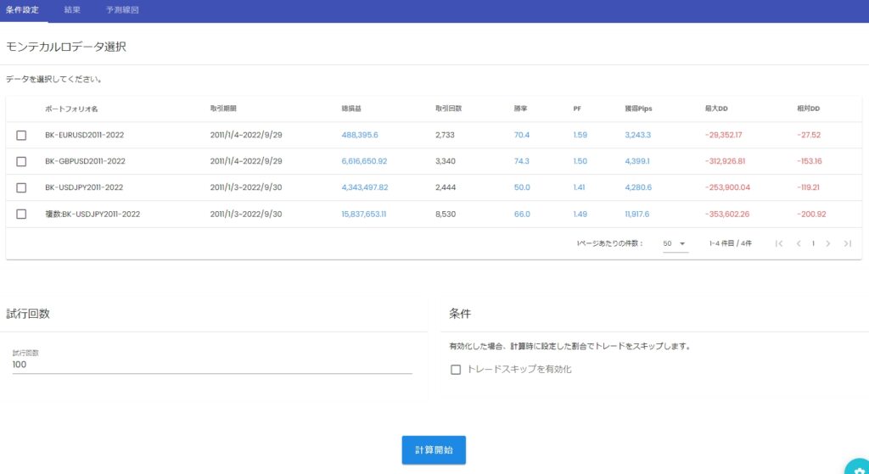Screen dimensions: 869x474
Task: Open the rows-per-page dropdown showing 50
Action: click(675, 243)
